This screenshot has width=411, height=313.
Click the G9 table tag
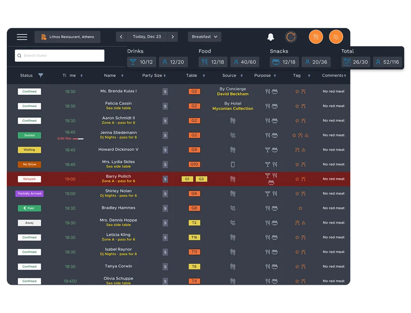pos(194,150)
